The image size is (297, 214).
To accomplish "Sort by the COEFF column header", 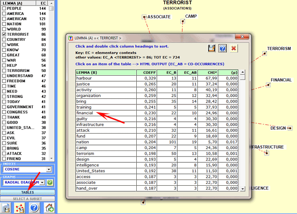I will click(x=147, y=72).
